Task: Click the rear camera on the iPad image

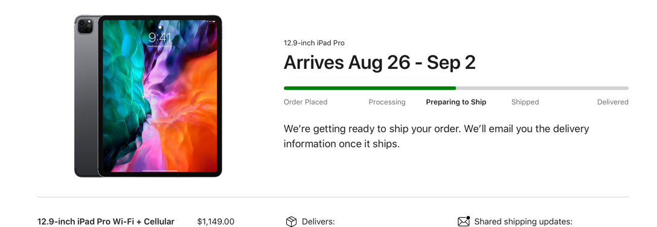Action: tap(85, 26)
